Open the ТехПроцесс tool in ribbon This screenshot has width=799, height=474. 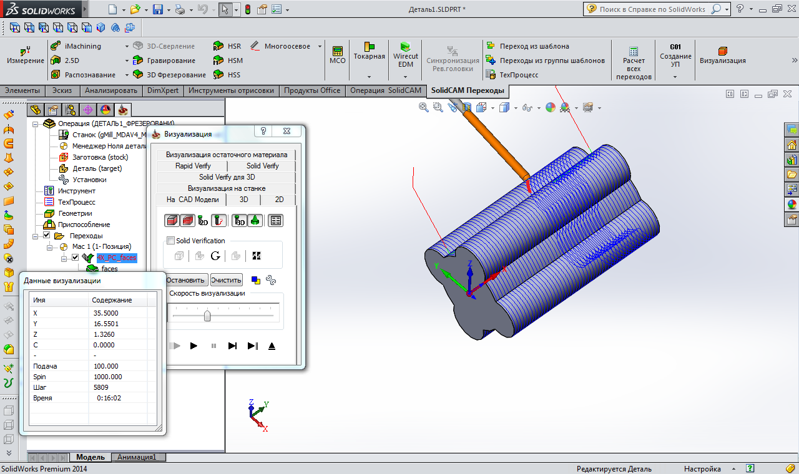(512, 75)
